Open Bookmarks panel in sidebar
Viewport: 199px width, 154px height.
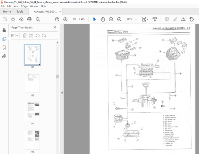pos(4,48)
